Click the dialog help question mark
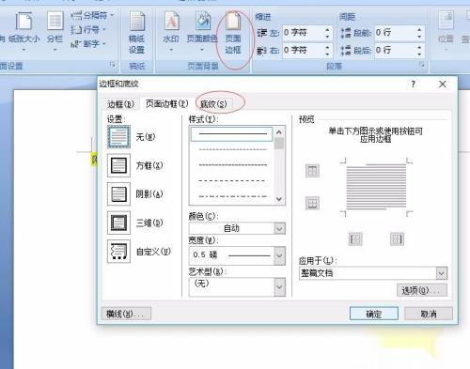This screenshot has width=470, height=369. [x=414, y=85]
